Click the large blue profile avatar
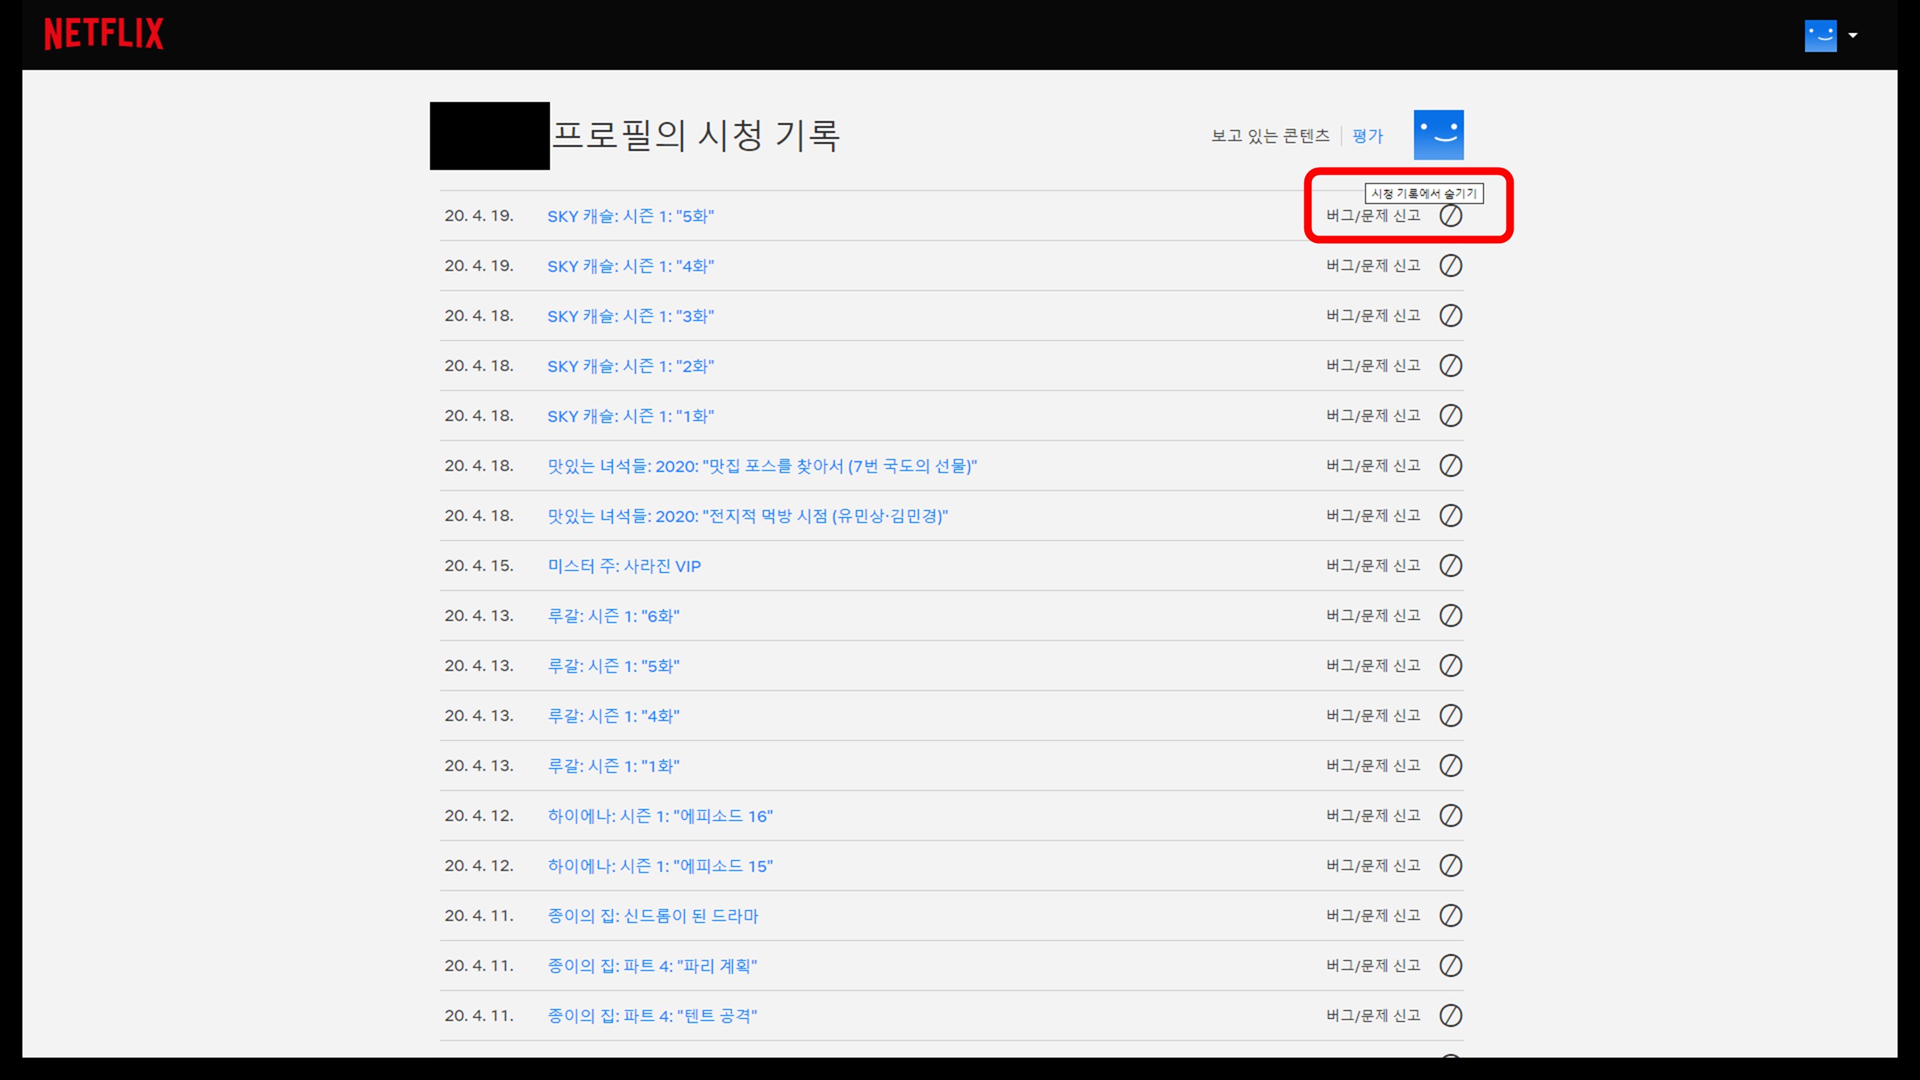This screenshot has width=1920, height=1080. pyautogui.click(x=1438, y=135)
